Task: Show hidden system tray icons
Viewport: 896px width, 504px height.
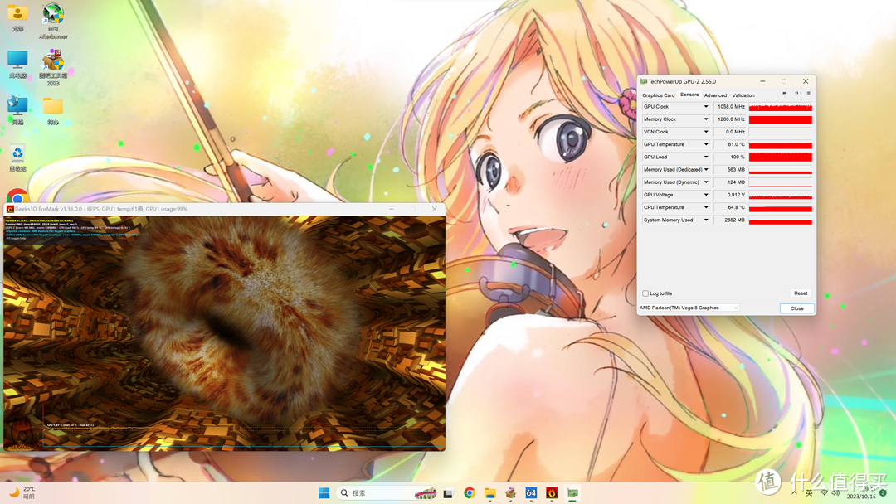Action: [x=794, y=492]
